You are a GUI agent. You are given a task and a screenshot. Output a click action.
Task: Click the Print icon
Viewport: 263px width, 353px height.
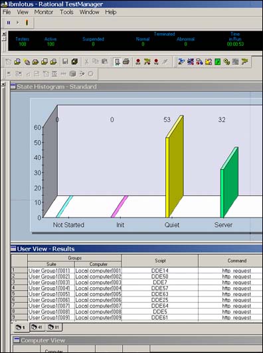(126, 62)
